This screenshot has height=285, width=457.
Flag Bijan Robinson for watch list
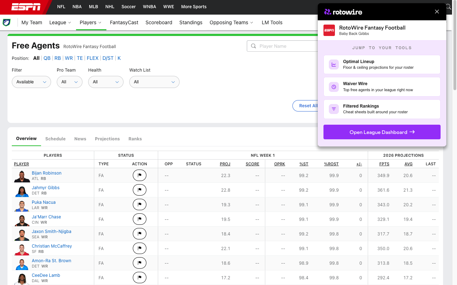coord(140,175)
